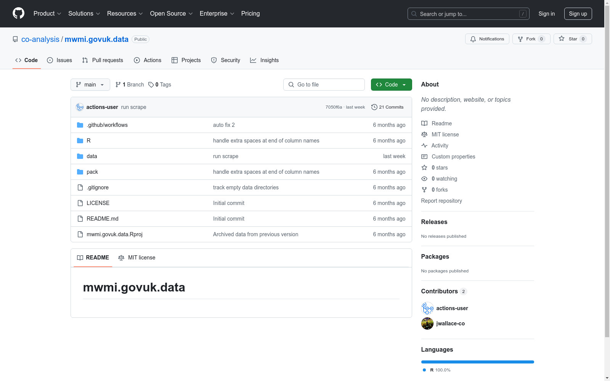Open the .gitignore file
The image size is (610, 381).
pyautogui.click(x=98, y=187)
